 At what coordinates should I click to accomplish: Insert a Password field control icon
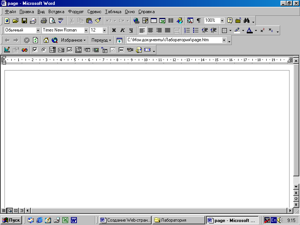[121, 50]
